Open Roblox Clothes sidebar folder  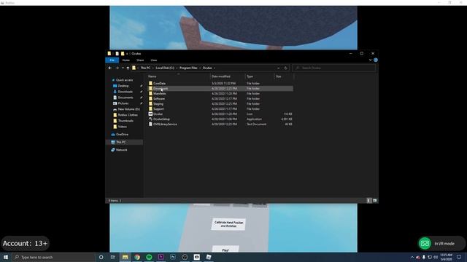(128, 115)
